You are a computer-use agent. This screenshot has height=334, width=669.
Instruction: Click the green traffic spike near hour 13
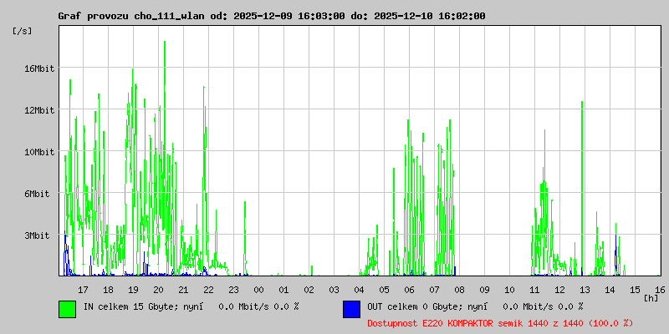pos(582,187)
